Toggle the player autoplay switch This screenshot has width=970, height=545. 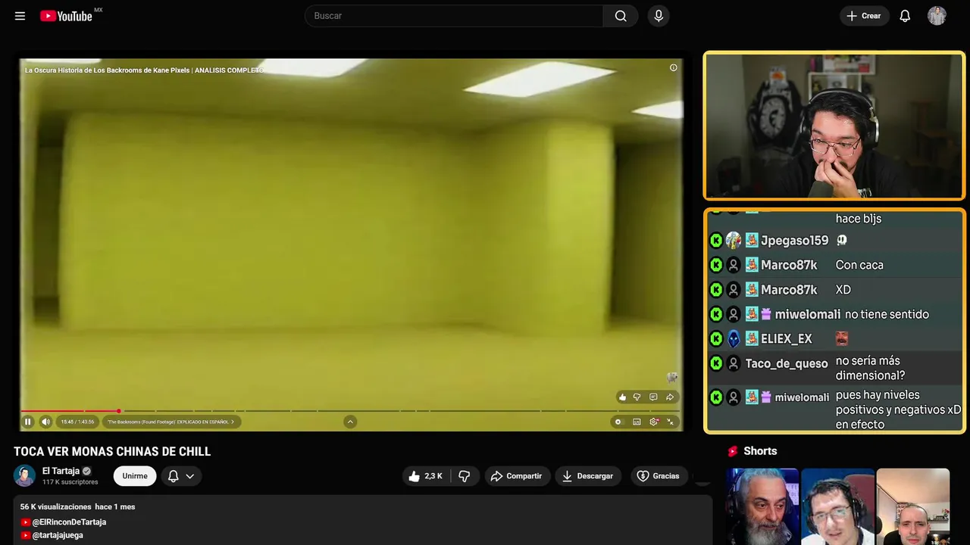tap(618, 422)
